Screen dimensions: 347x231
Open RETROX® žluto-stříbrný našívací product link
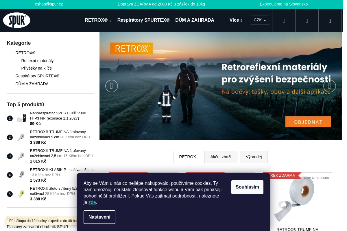pos(53,191)
